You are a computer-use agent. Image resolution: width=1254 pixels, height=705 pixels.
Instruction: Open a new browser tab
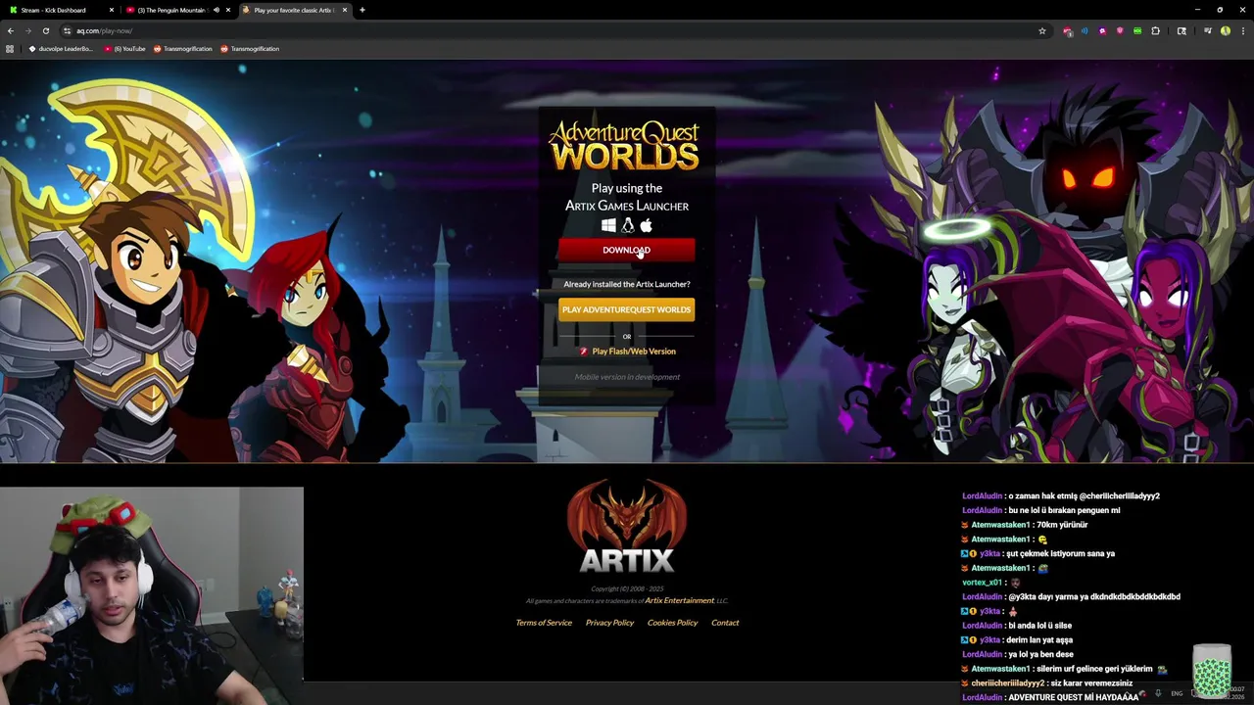362,10
